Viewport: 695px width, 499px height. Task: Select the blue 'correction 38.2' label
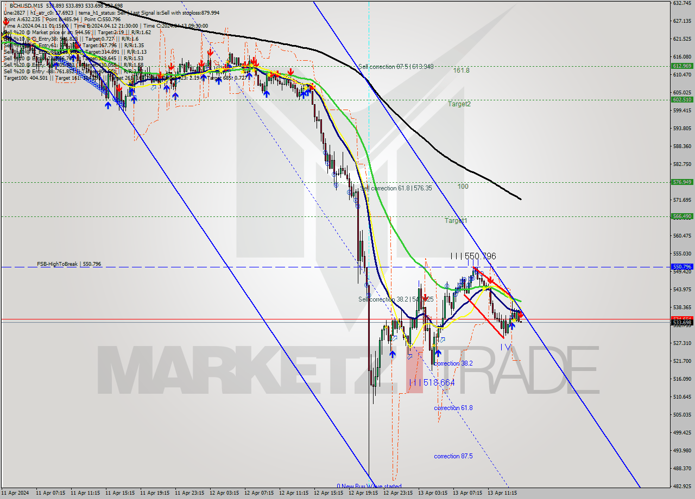[x=453, y=363]
